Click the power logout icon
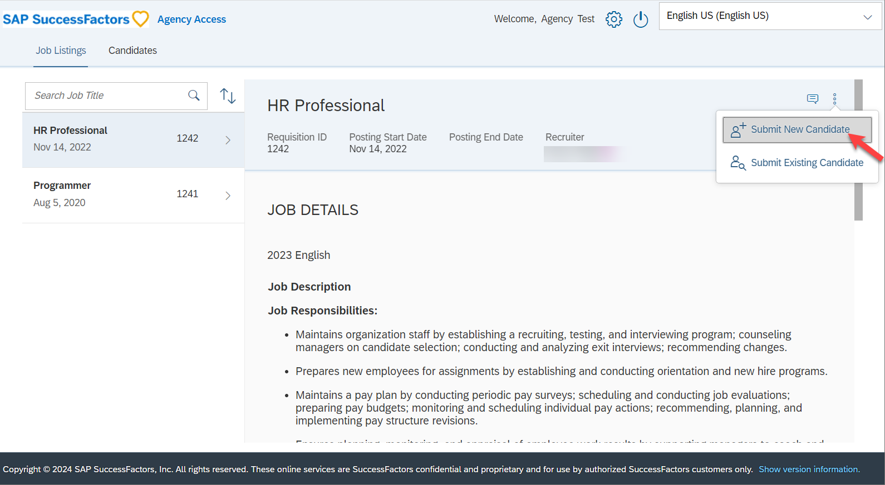The image size is (885, 485). tap(641, 19)
